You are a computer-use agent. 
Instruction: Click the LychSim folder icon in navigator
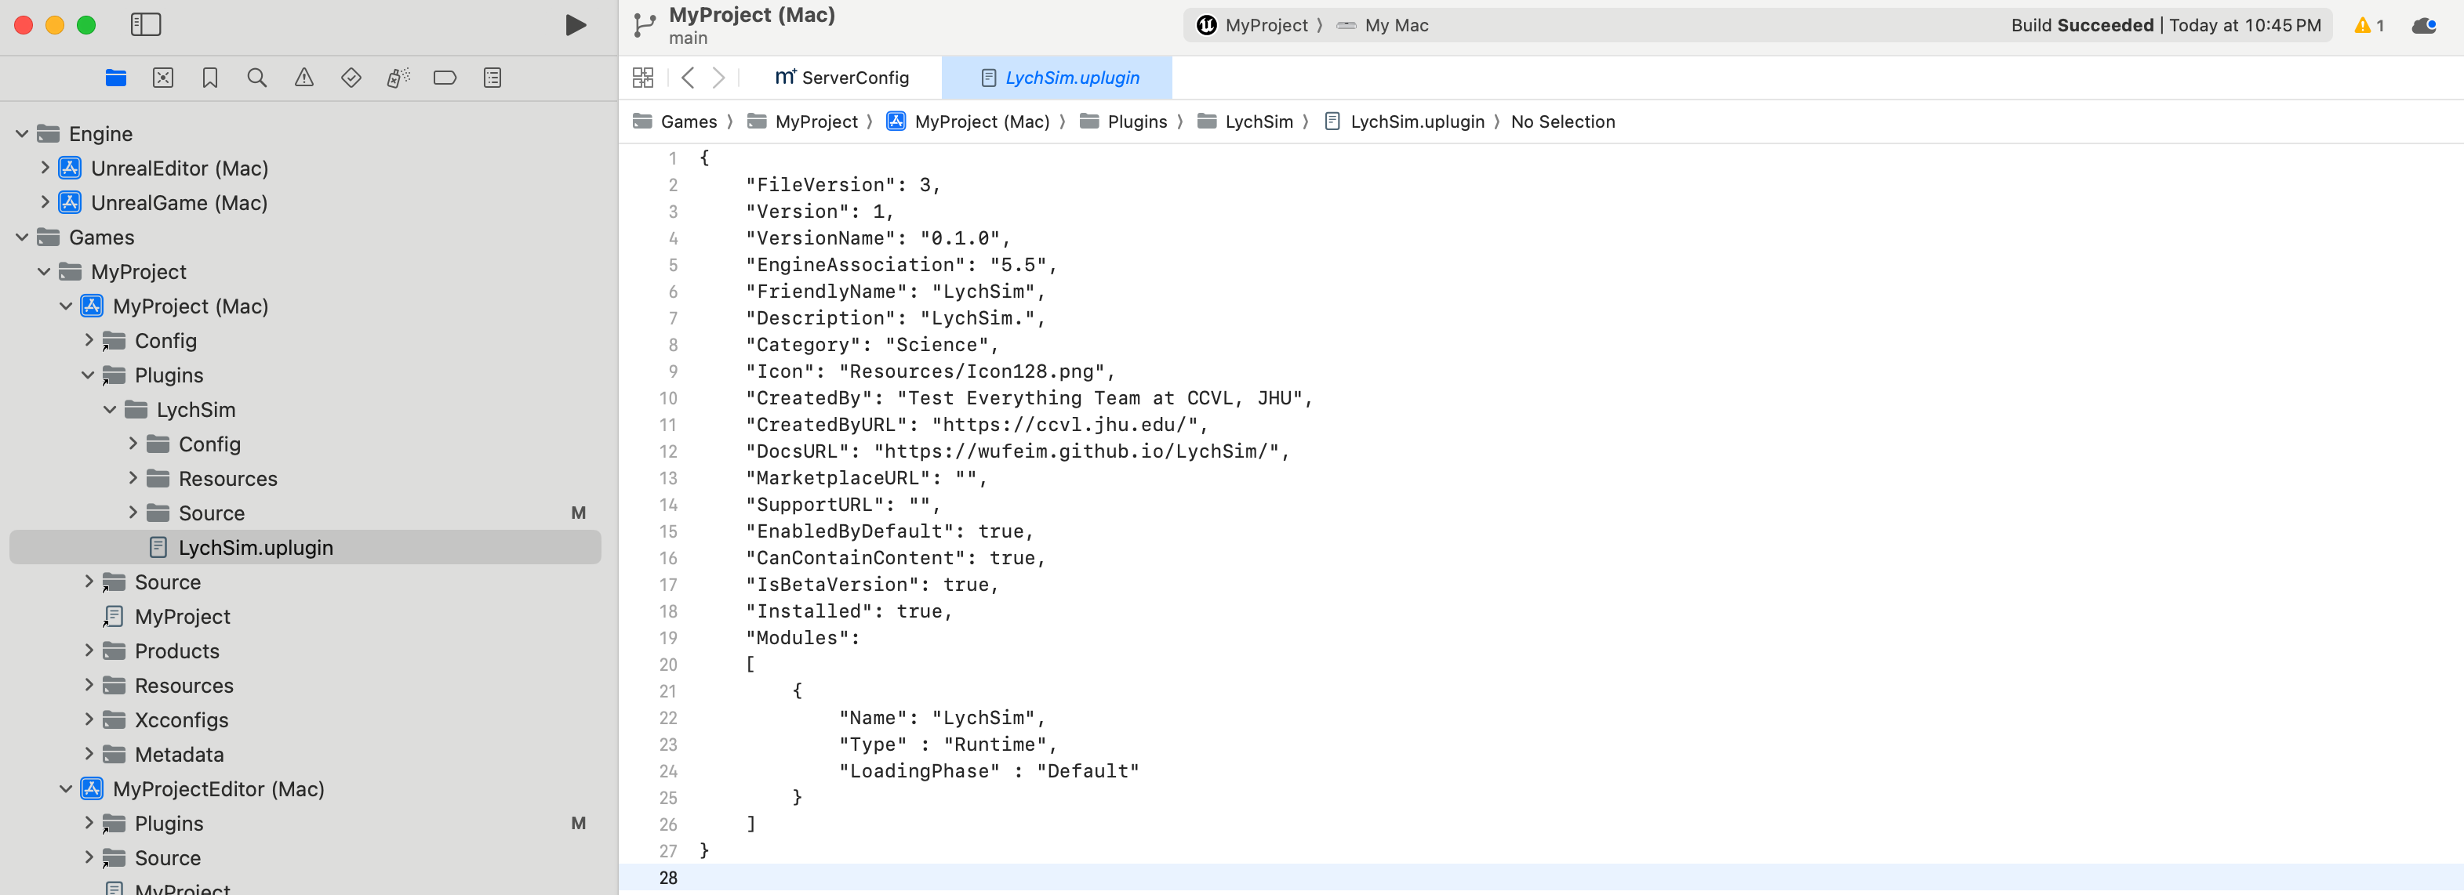[136, 409]
